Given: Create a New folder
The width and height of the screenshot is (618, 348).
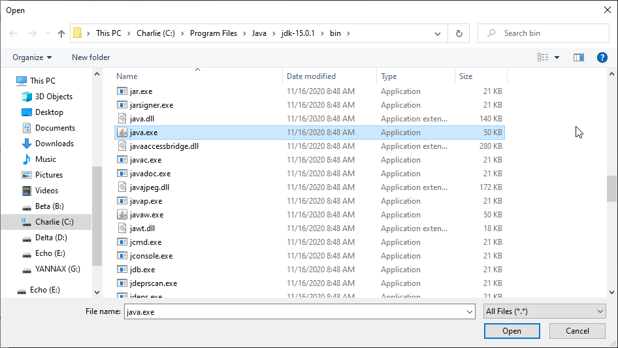Looking at the screenshot, I should click(x=91, y=57).
